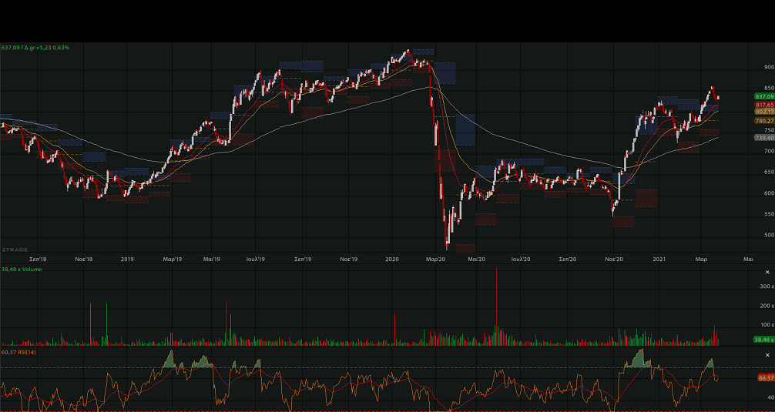Screen dimensions: 775x412
Task: Click the Σεπ'19 date axis label
Action: (x=303, y=259)
